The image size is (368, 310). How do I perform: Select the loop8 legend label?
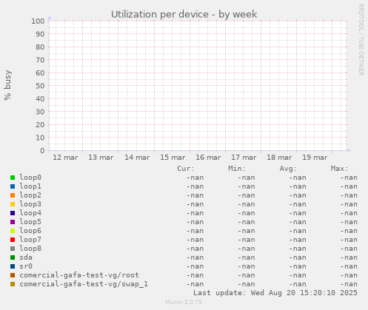30,249
